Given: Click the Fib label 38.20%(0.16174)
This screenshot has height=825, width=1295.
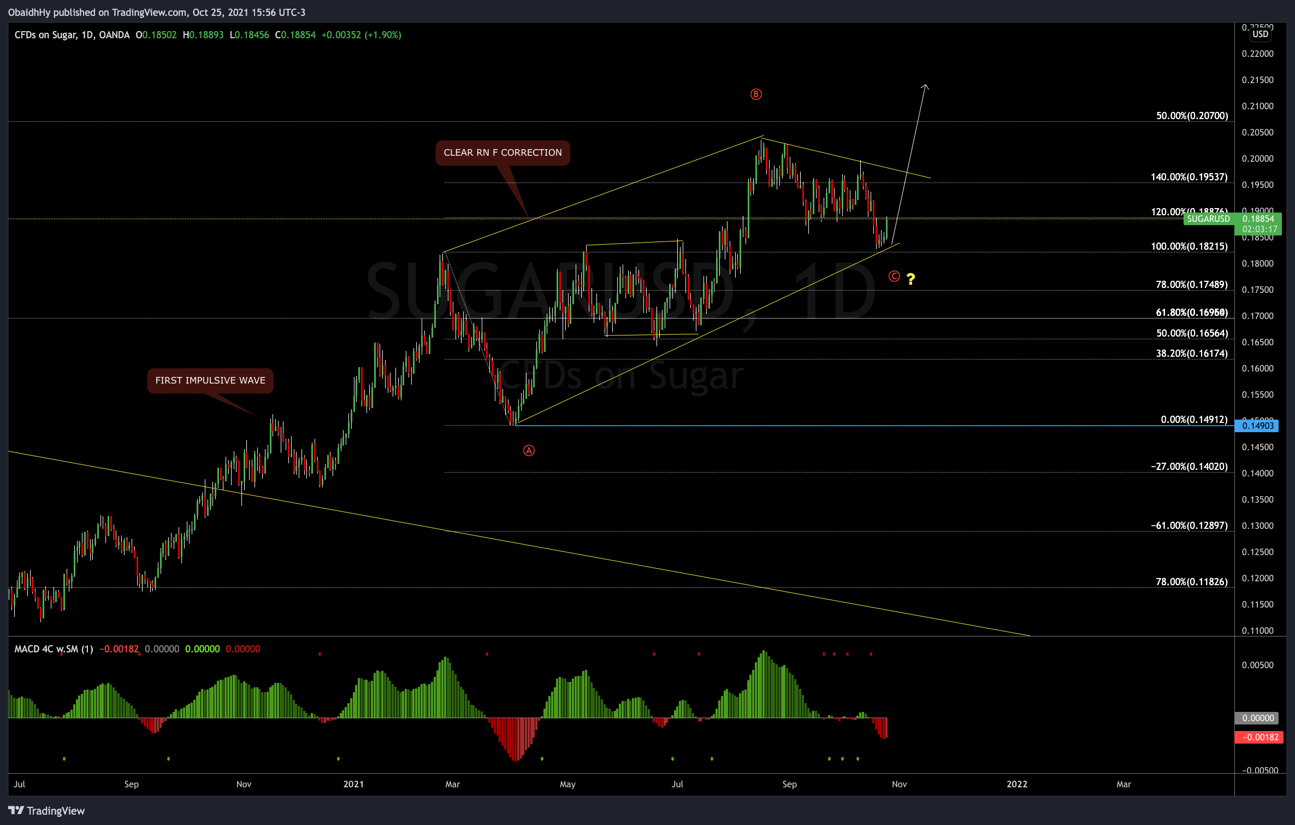Looking at the screenshot, I should coord(1192,353).
